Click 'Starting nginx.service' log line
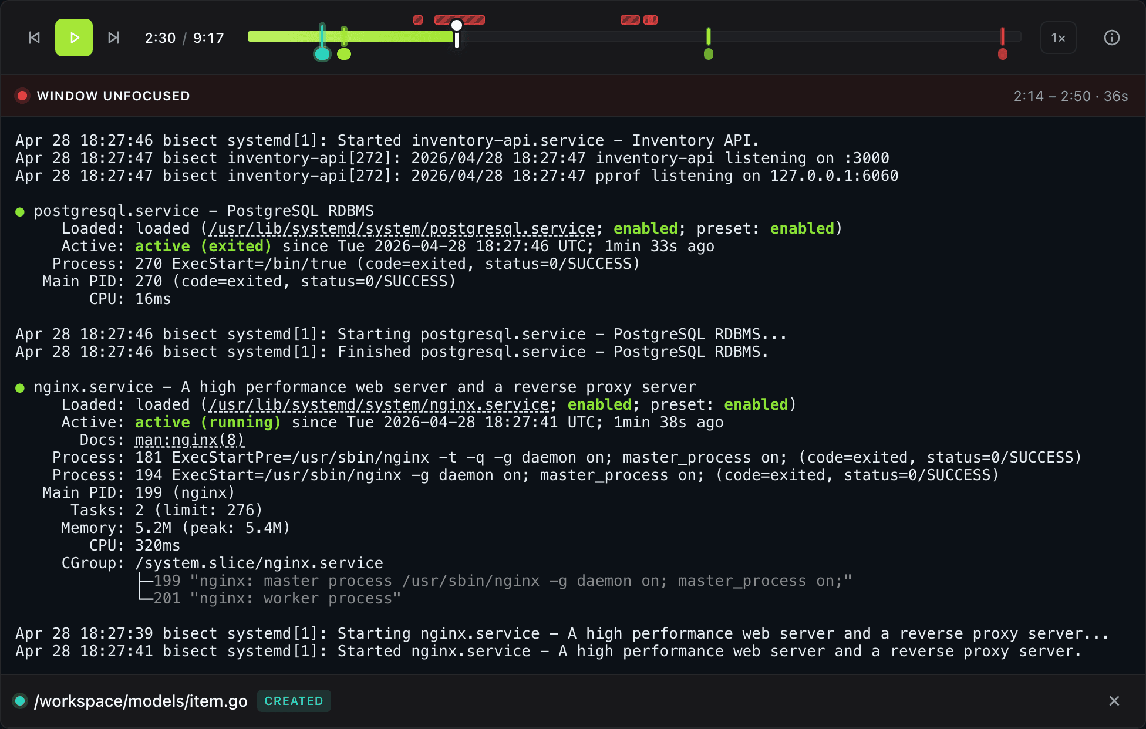1146x729 pixels. 562,633
